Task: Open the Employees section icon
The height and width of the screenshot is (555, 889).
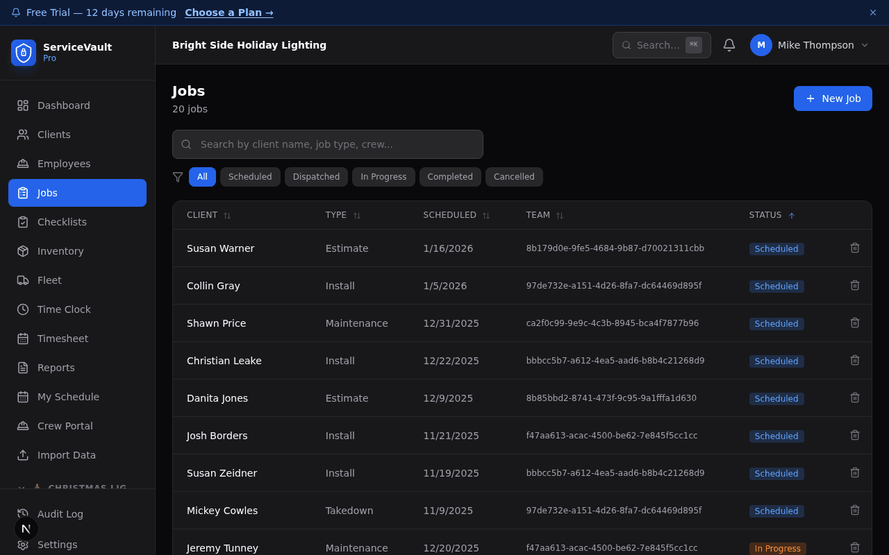Action: click(22, 164)
